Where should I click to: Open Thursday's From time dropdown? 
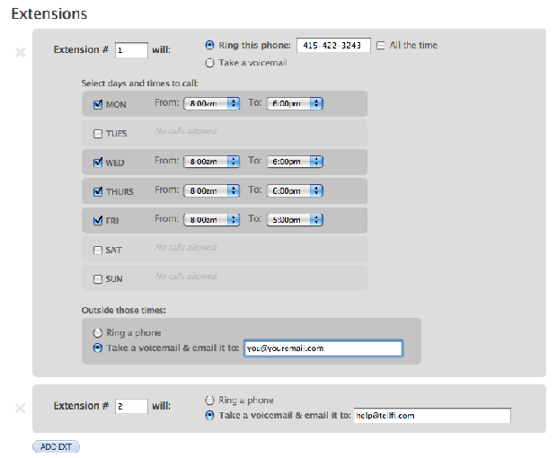(x=210, y=190)
